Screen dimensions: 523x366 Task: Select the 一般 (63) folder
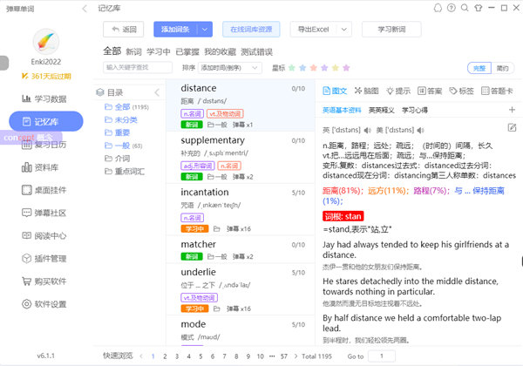coord(124,146)
